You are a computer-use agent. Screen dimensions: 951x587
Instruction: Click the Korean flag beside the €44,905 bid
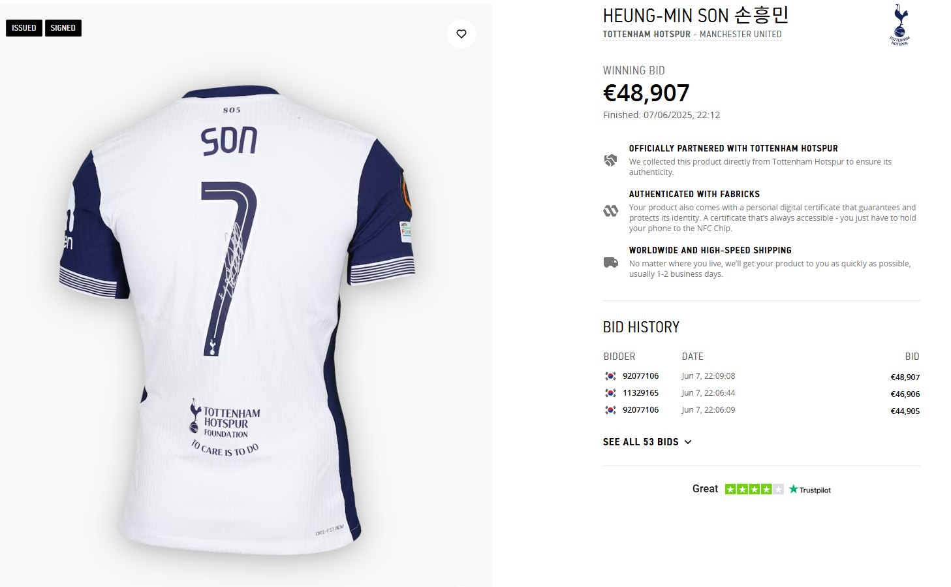pos(610,410)
